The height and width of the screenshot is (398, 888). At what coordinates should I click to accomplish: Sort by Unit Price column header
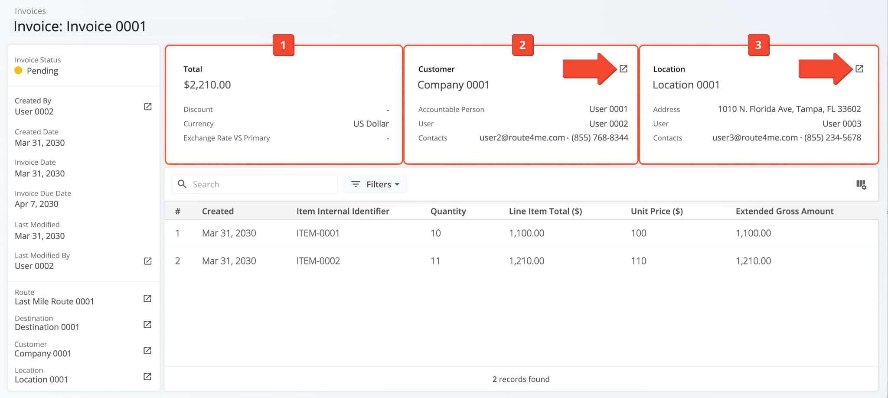tap(656, 211)
